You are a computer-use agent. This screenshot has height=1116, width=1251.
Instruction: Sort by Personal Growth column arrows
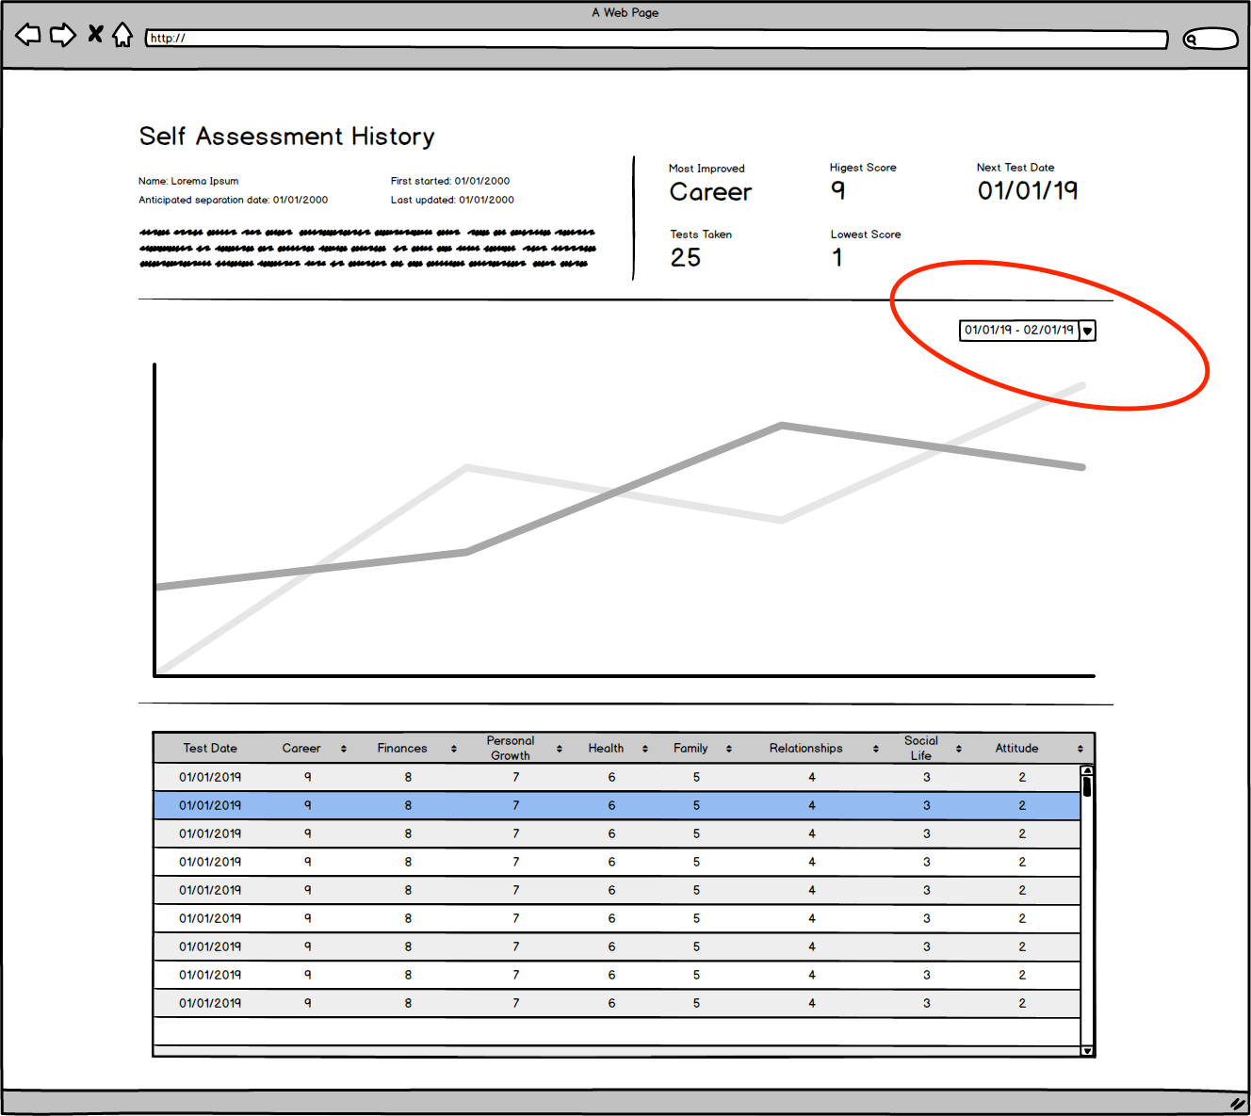(x=560, y=749)
